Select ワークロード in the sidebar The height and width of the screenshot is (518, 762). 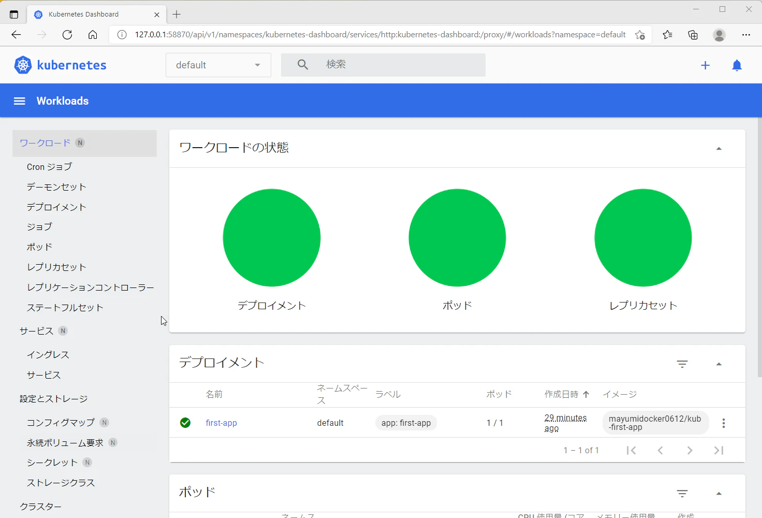[84, 143]
